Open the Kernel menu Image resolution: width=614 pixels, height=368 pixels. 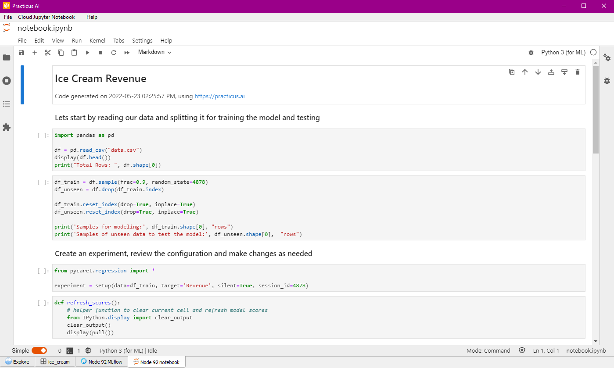97,40
